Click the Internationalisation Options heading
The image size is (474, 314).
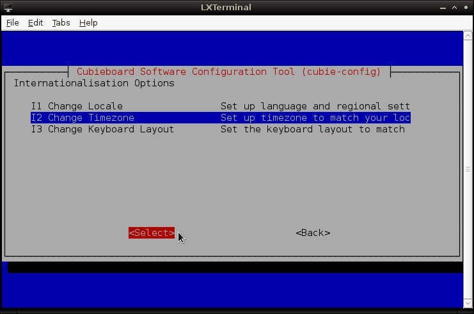[94, 83]
